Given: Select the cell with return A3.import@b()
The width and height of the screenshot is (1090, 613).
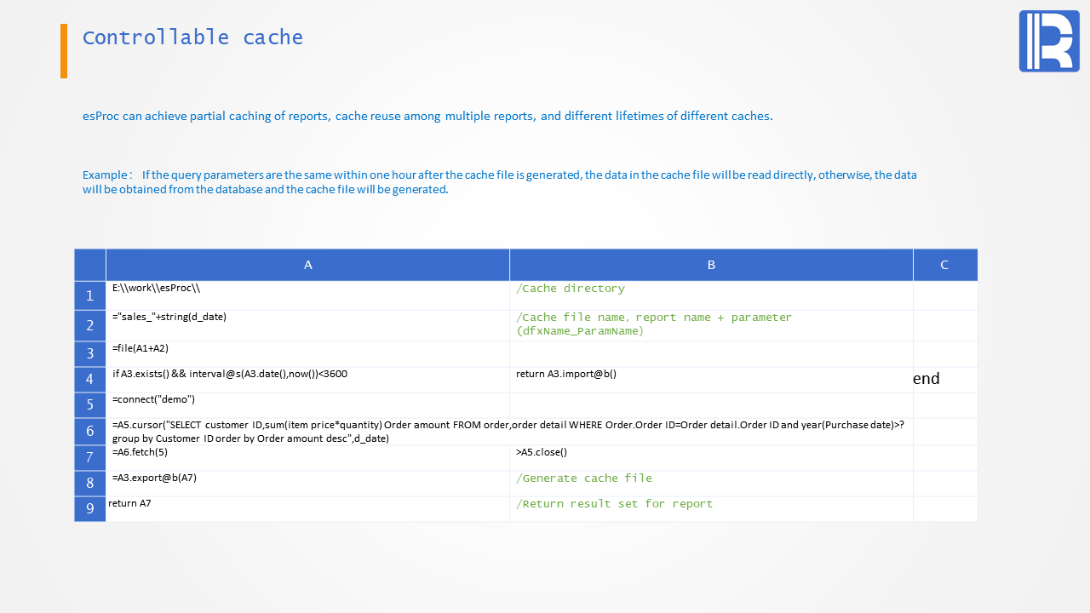Looking at the screenshot, I should tap(711, 380).
